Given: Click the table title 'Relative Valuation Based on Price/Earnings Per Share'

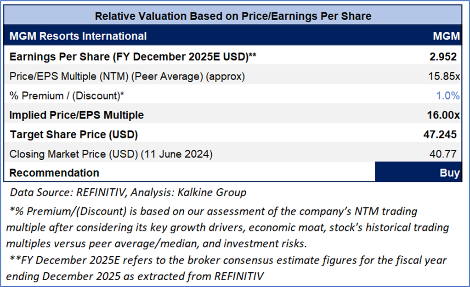Looking at the screenshot, I should coord(233,16).
